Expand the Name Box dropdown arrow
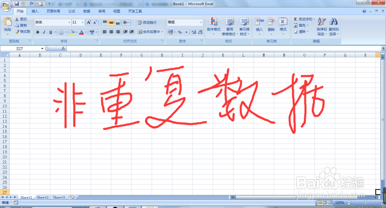The image size is (386, 208). coord(42,49)
